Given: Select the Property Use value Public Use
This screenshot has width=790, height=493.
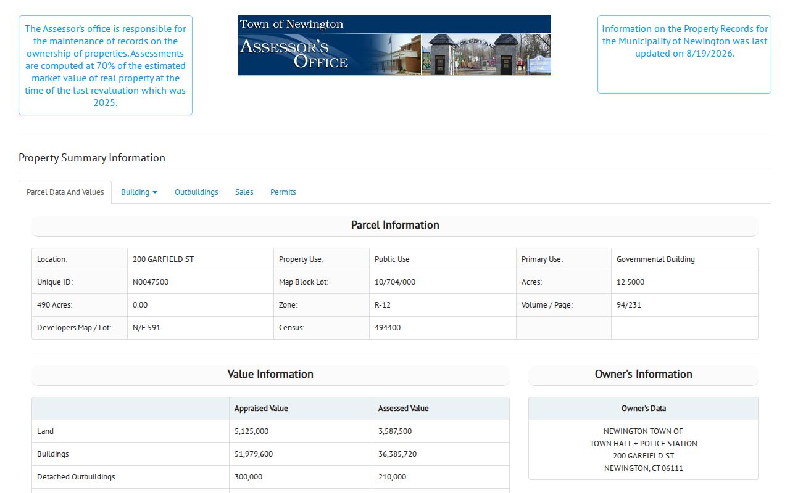Looking at the screenshot, I should point(392,259).
